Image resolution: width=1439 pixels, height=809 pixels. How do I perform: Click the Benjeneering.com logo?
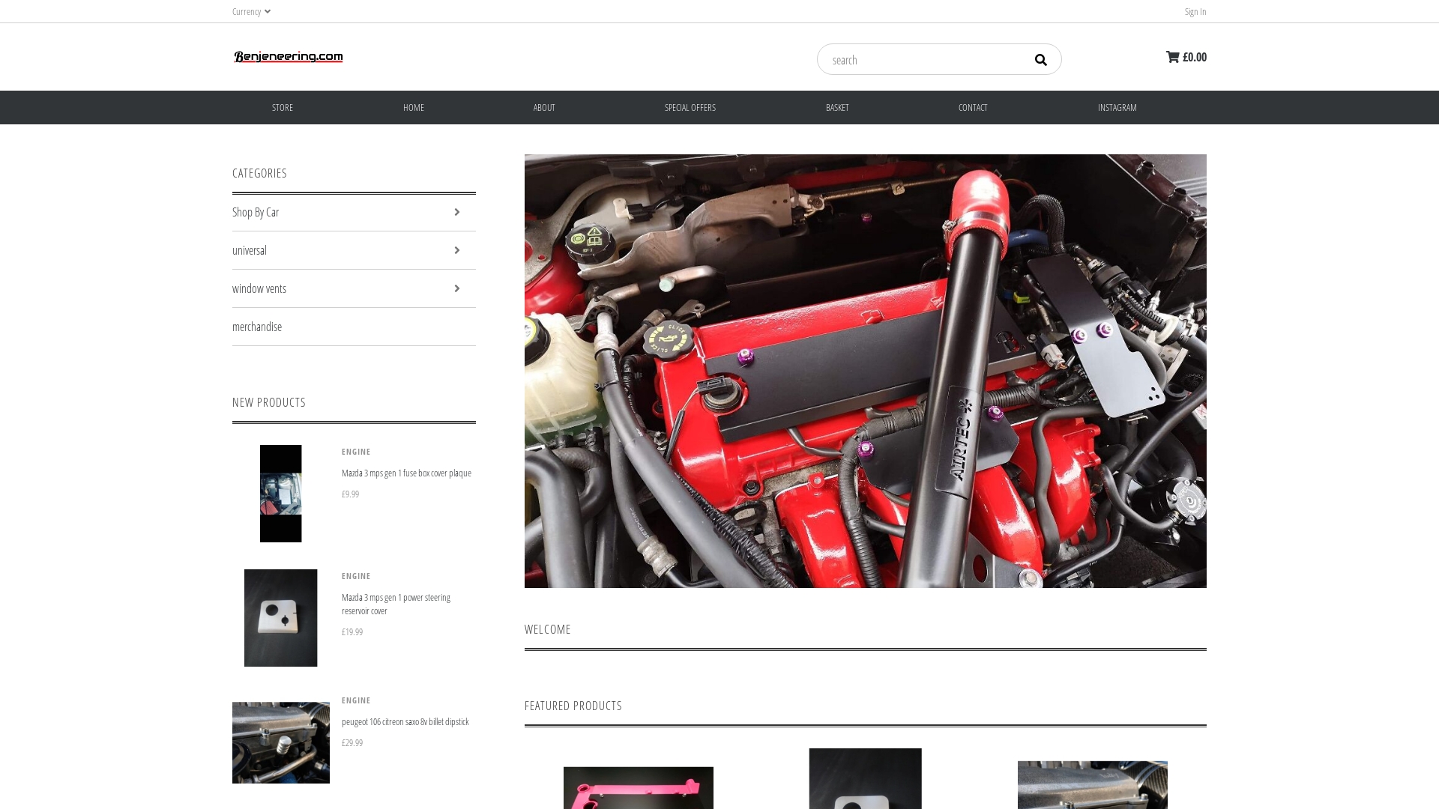tap(289, 57)
